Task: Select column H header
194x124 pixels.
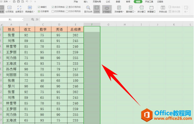Action: 125,25
